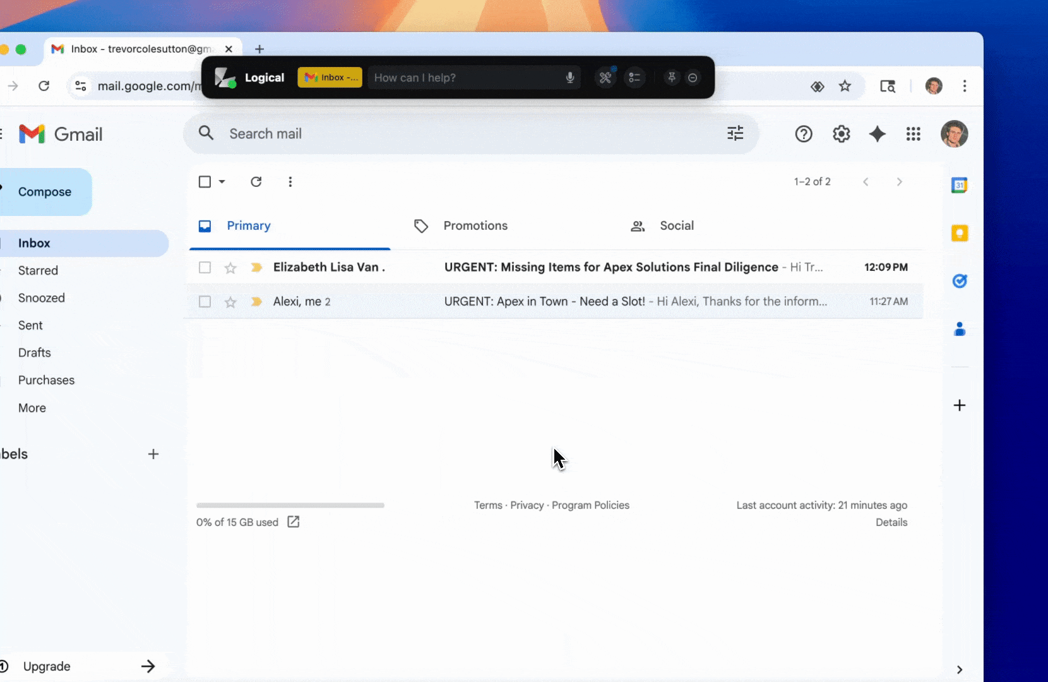The image size is (1048, 682).
Task: Tick the checkbox for Alexi email
Action: coord(205,302)
